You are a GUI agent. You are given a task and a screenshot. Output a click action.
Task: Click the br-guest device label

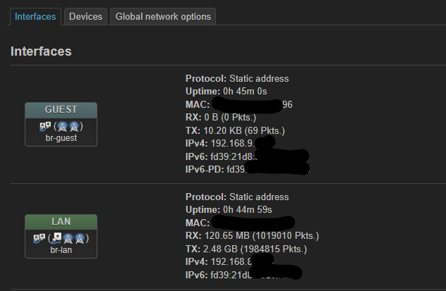point(61,138)
